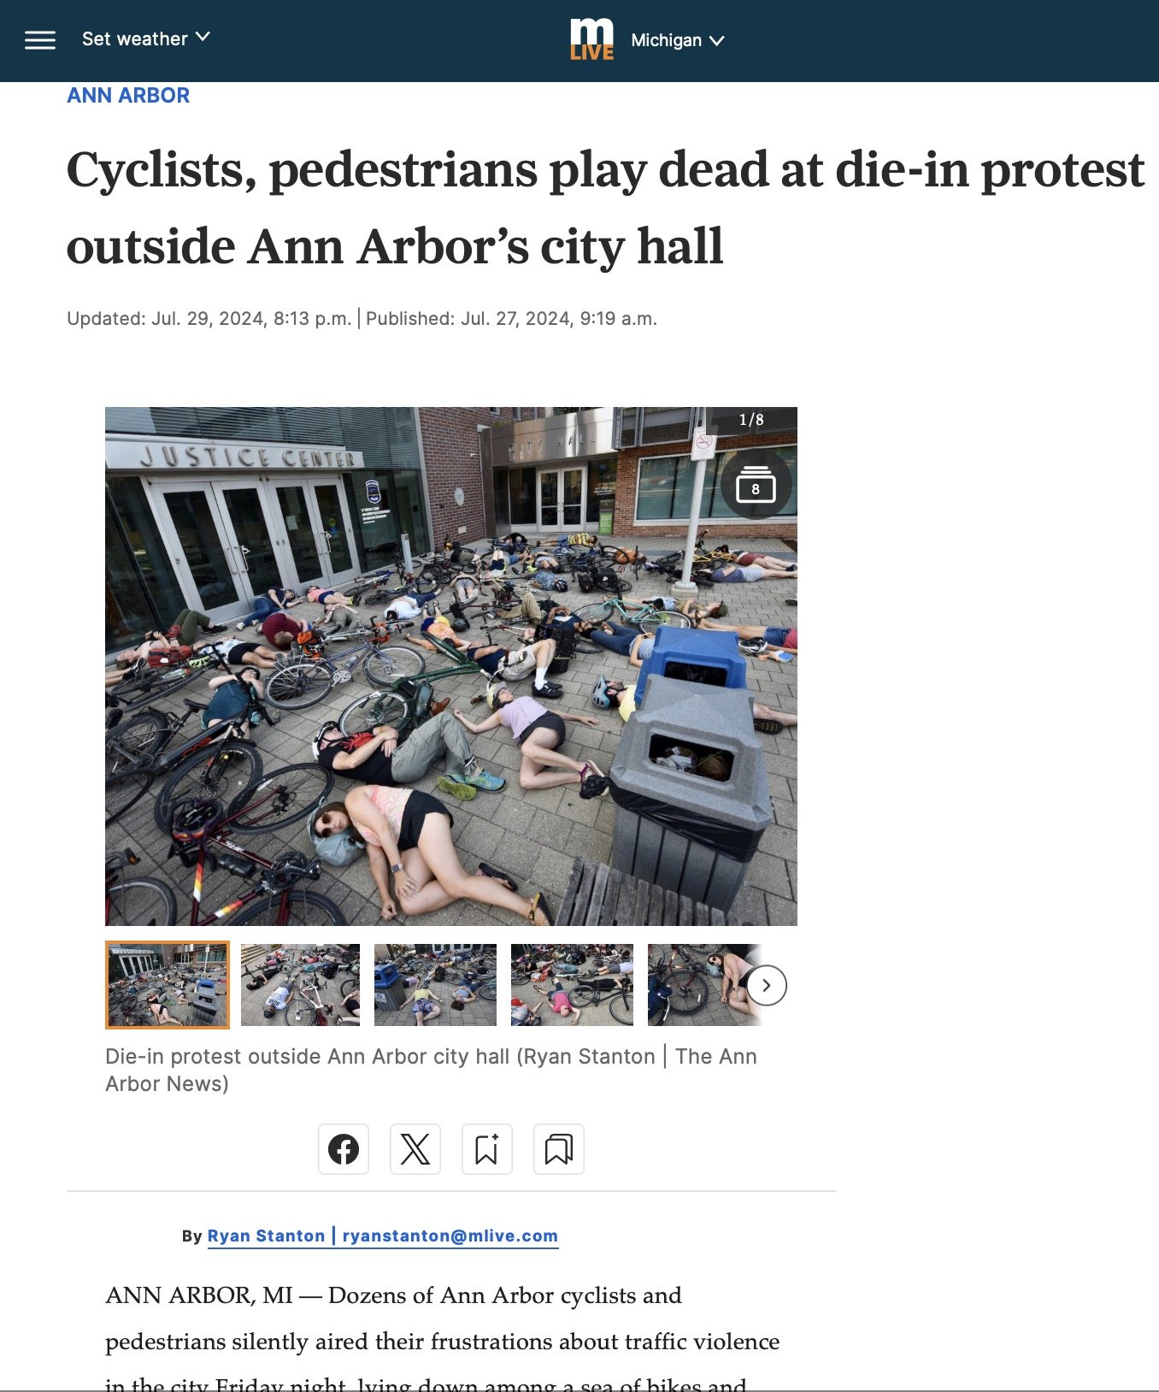Open the main Justice Center photo

(x=451, y=666)
